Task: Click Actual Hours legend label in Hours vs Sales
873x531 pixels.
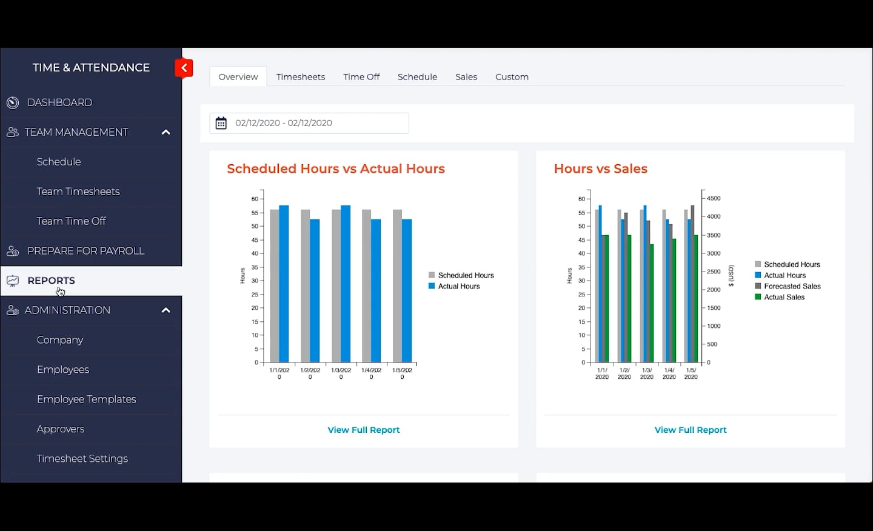Action: 784,275
